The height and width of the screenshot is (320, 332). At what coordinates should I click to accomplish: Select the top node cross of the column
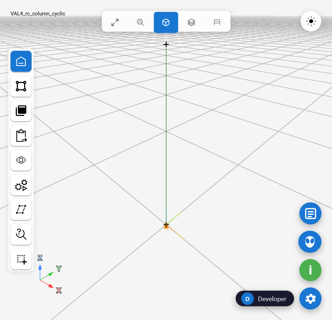click(166, 44)
